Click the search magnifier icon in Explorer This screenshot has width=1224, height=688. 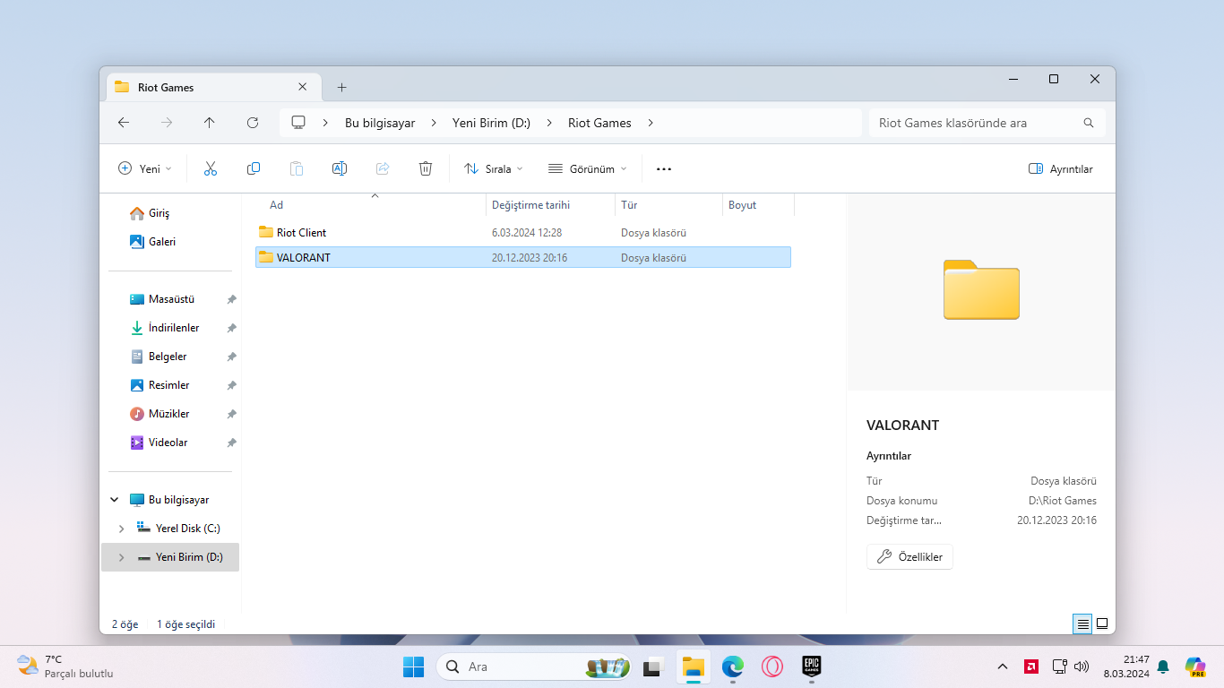(1089, 123)
